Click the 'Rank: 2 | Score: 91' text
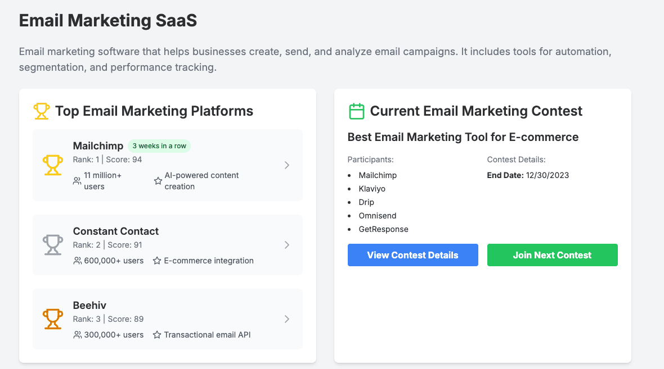The width and height of the screenshot is (664, 369). [107, 245]
